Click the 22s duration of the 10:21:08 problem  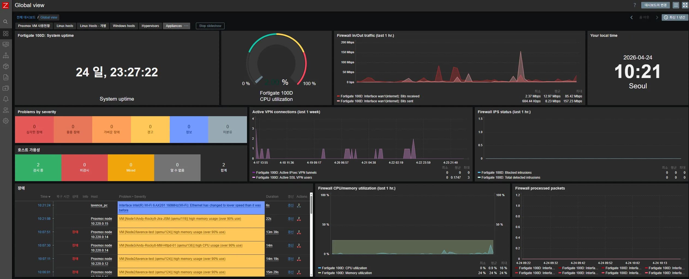(269, 219)
